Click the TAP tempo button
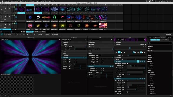The height and width of the screenshot is (97, 173). [35, 34]
